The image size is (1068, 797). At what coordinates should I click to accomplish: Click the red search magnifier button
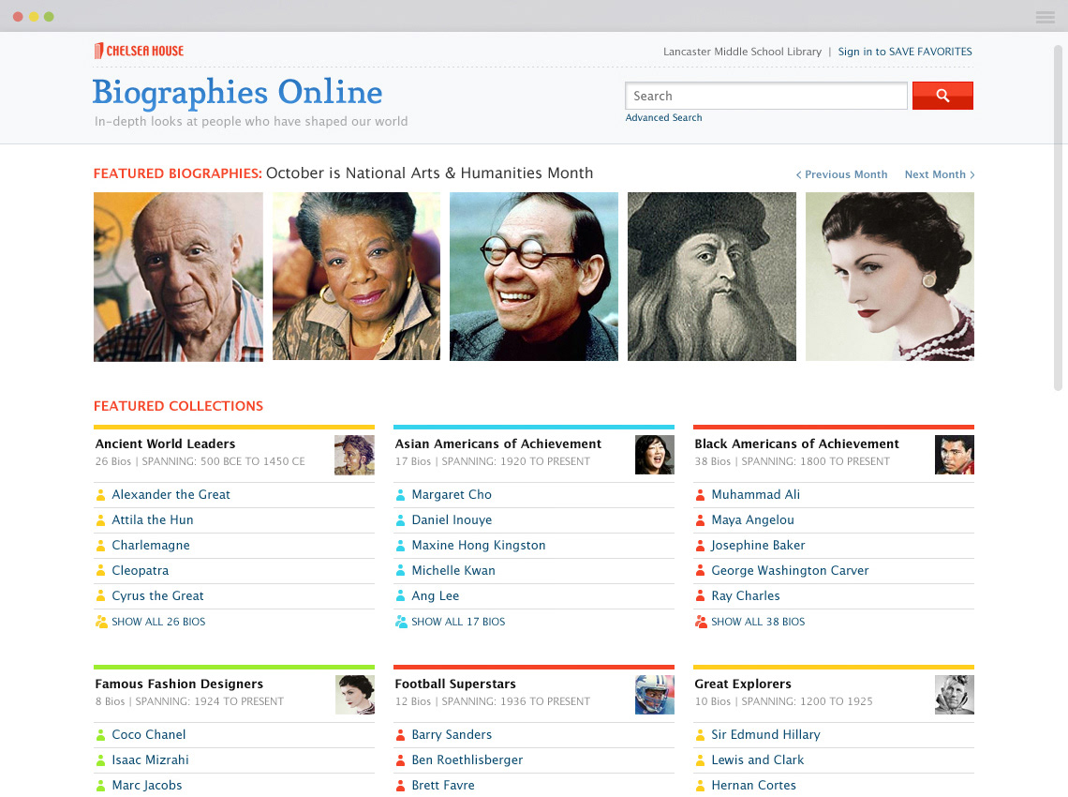[x=942, y=96]
